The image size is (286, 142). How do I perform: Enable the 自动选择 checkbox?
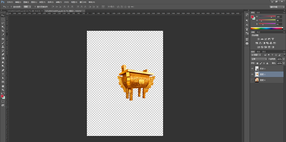coord(11,6)
